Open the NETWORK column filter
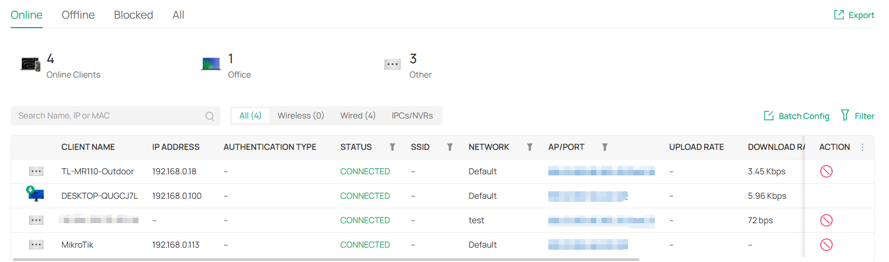Viewport: 889px width, 262px height. (530, 147)
